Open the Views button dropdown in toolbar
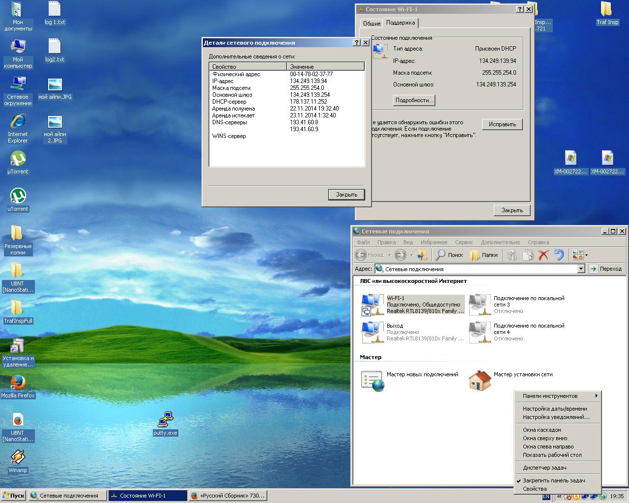This screenshot has width=629, height=503. coord(586,255)
